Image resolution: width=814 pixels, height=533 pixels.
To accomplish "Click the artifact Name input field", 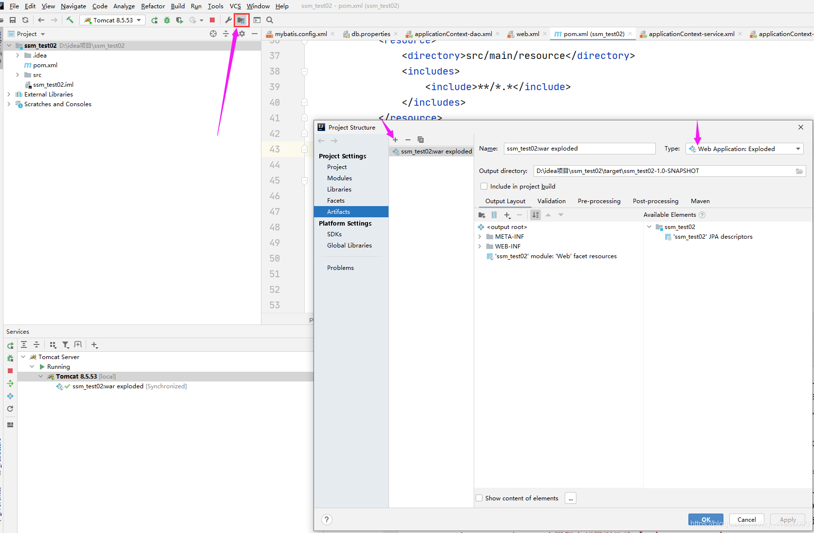I will [x=579, y=149].
